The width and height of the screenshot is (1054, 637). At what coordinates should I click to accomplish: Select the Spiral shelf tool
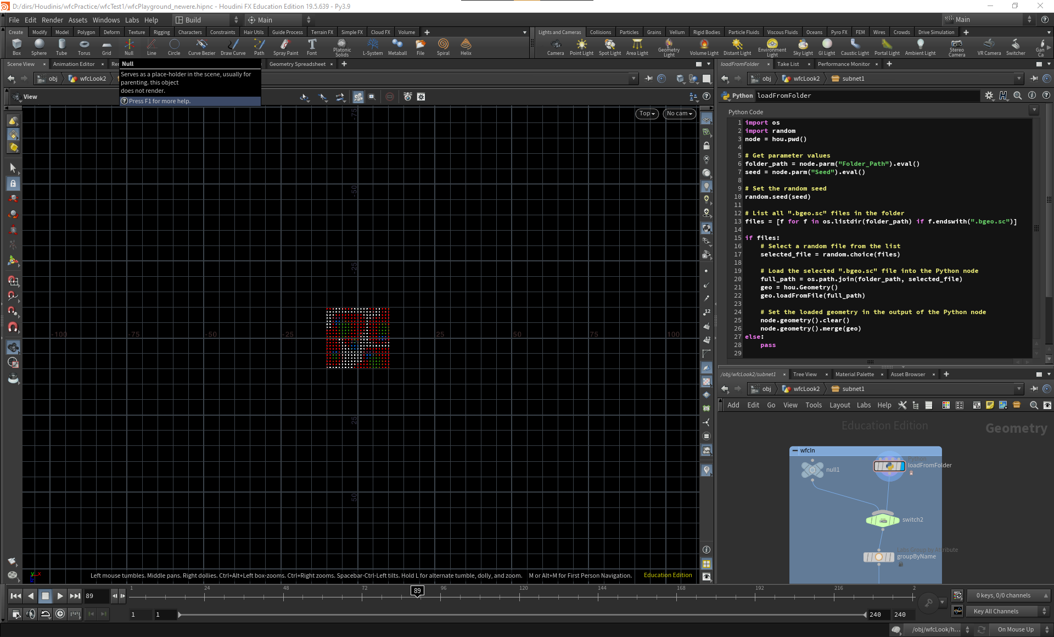click(x=443, y=47)
